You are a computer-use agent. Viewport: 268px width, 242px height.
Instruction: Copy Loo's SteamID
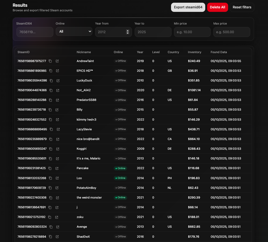[50, 178]
